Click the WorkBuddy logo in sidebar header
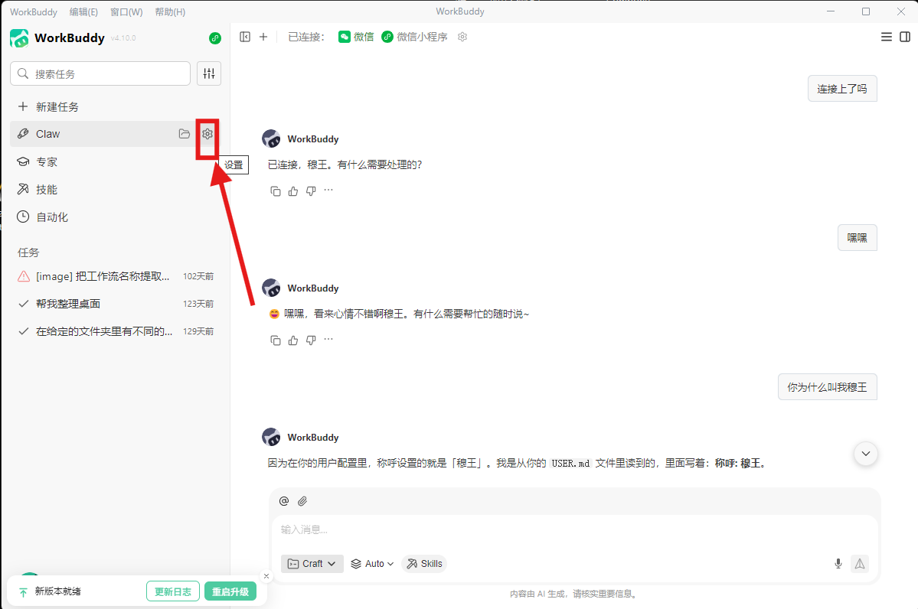 coord(19,38)
